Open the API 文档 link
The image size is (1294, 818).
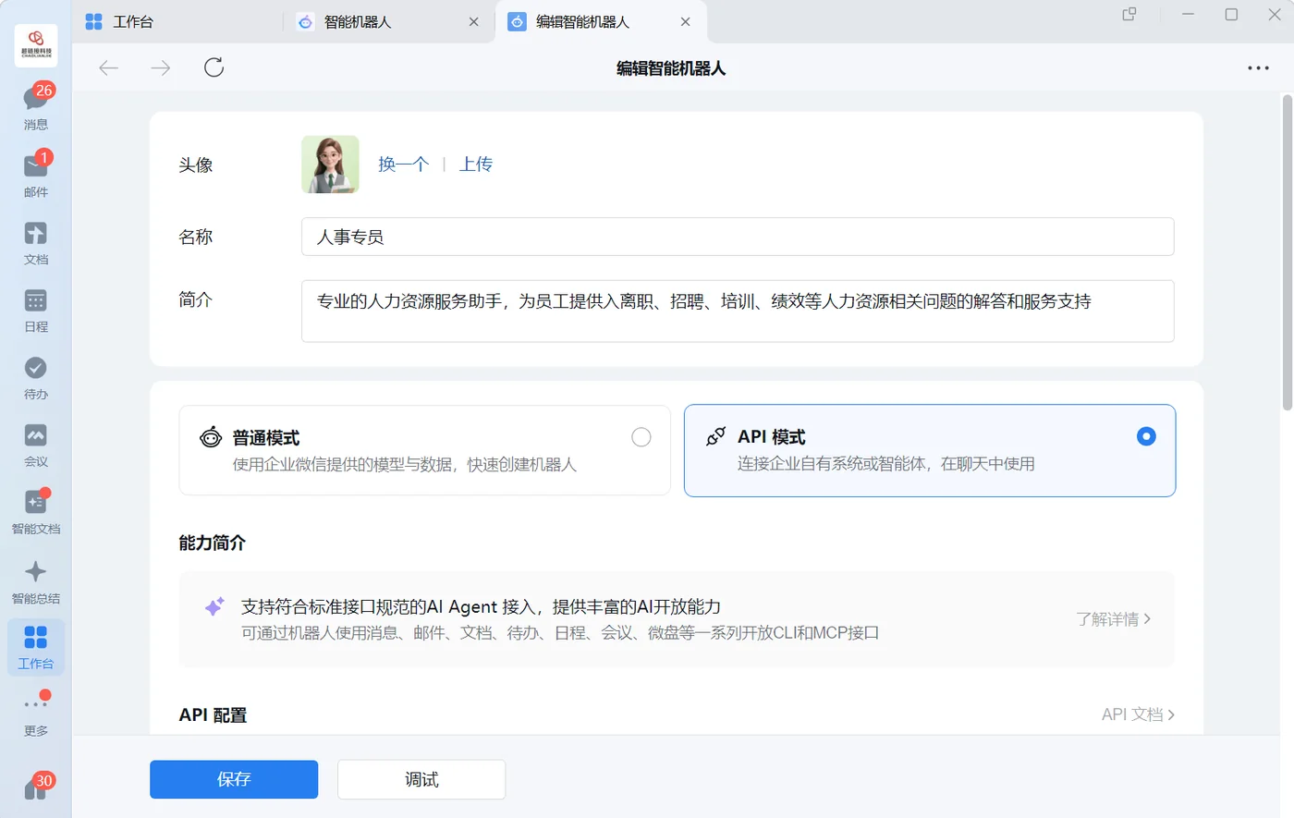1138,714
